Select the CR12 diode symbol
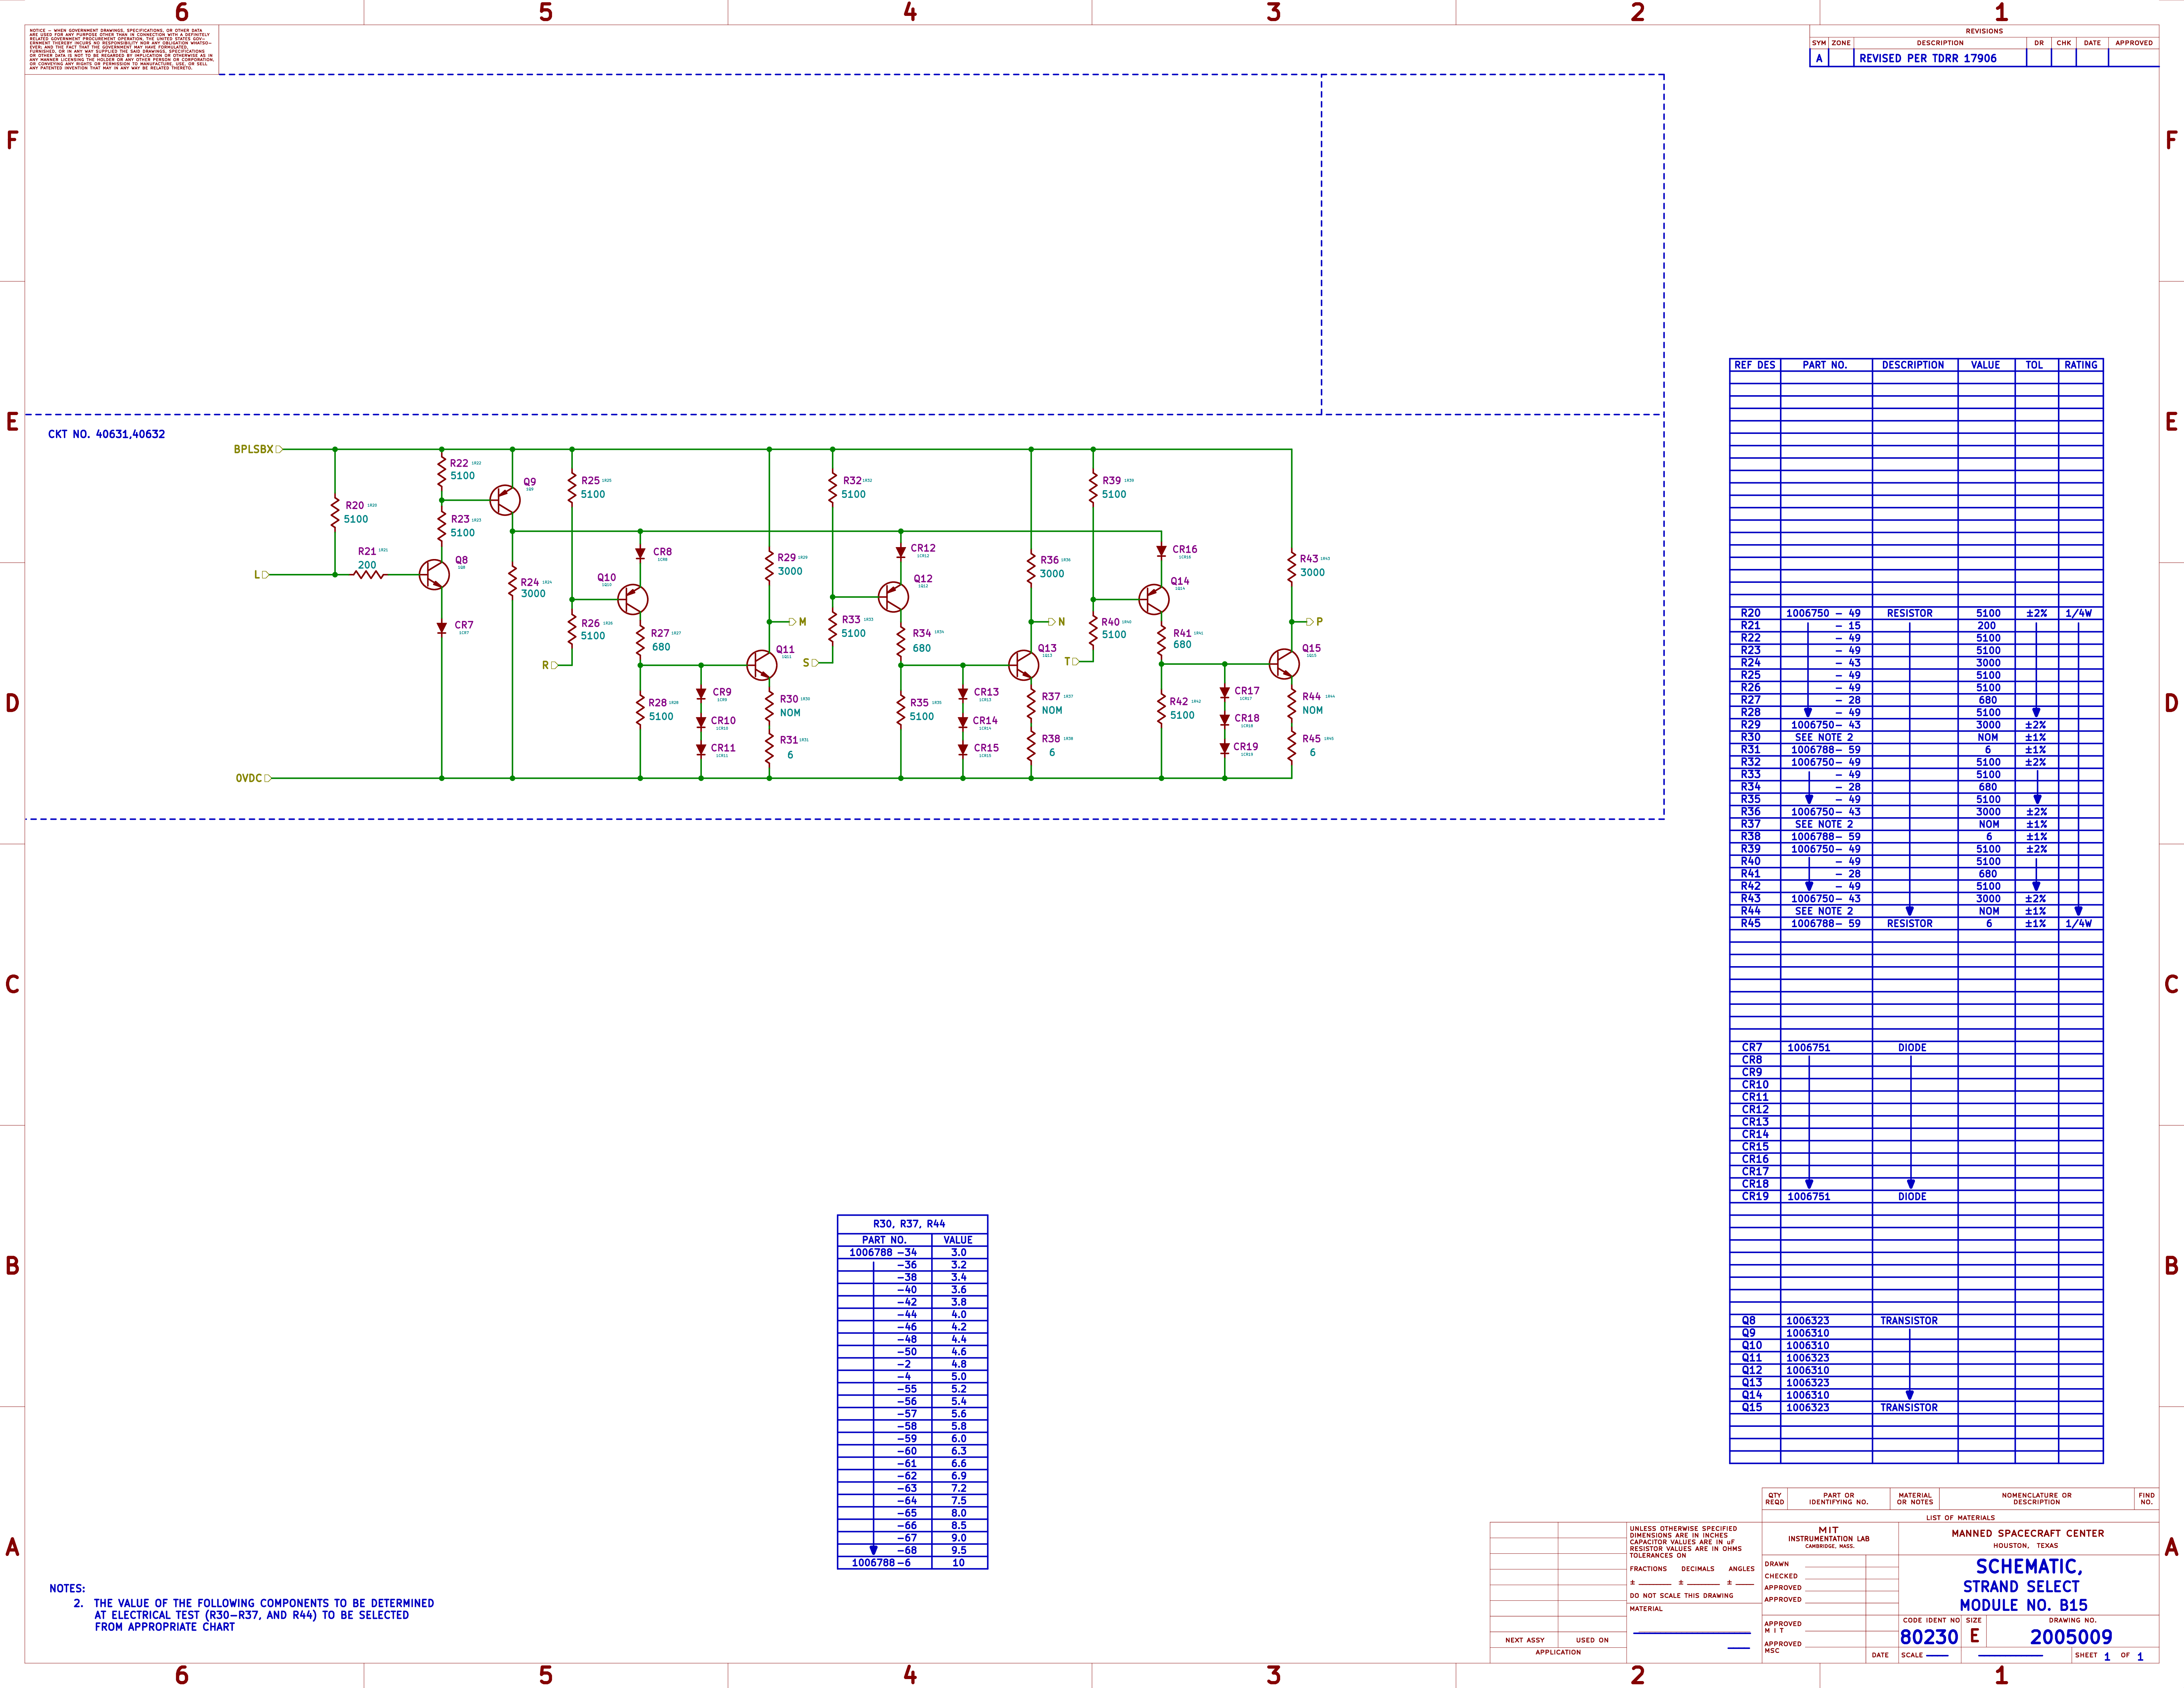 (x=901, y=551)
